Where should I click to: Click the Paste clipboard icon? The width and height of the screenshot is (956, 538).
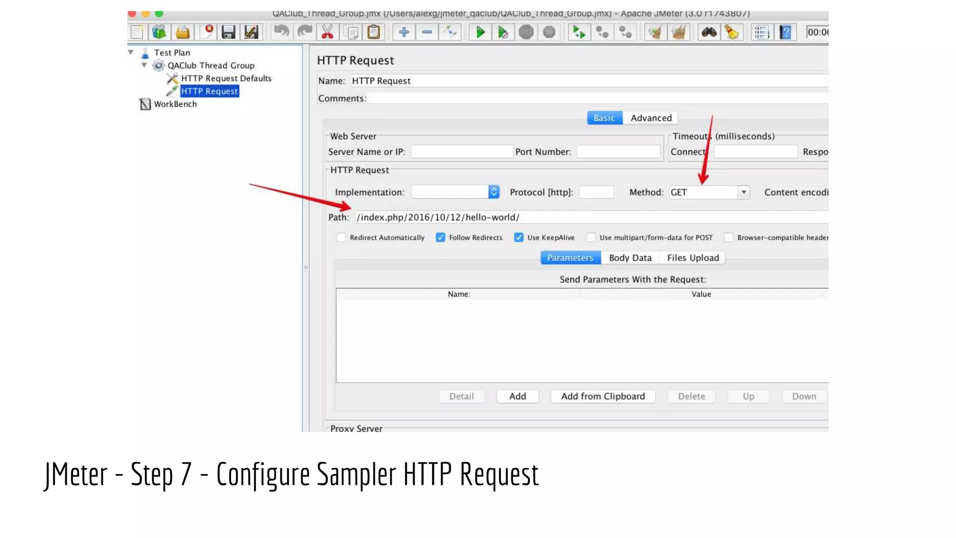tap(373, 32)
